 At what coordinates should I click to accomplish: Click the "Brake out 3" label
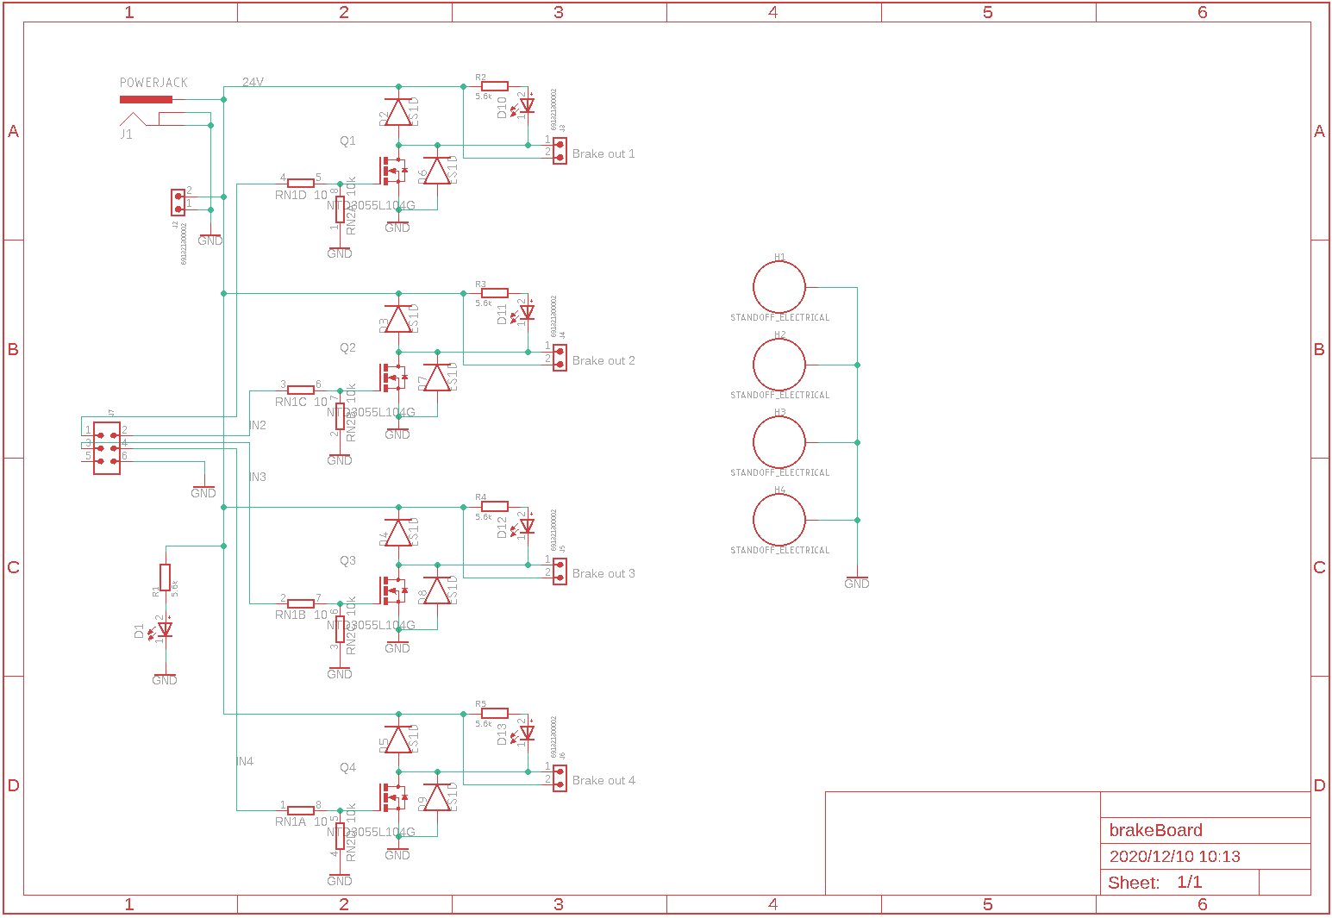pyautogui.click(x=603, y=573)
